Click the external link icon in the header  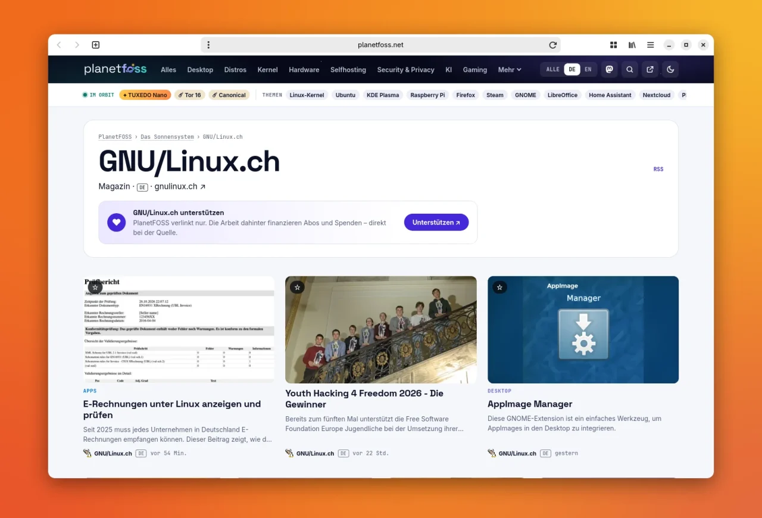click(x=650, y=70)
